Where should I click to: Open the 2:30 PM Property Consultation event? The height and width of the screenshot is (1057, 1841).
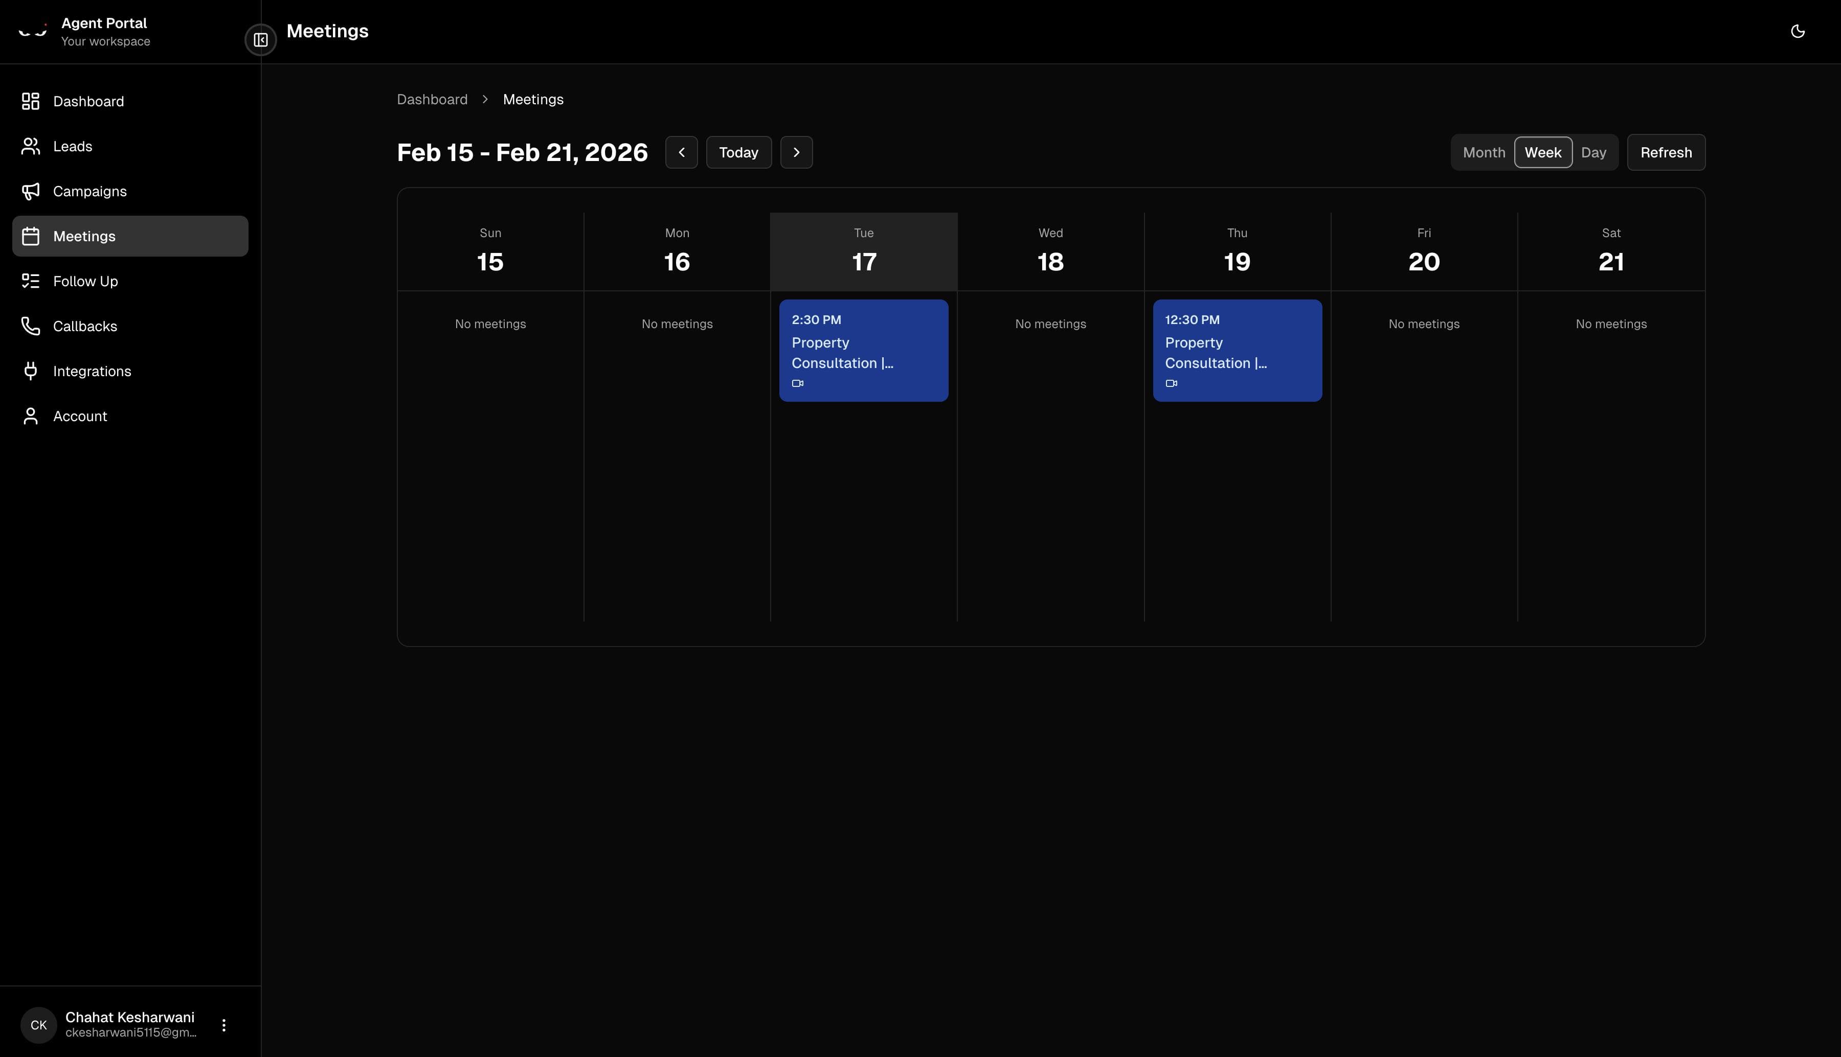pyautogui.click(x=863, y=351)
